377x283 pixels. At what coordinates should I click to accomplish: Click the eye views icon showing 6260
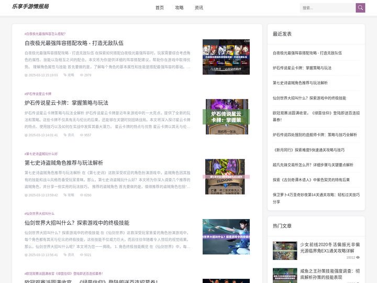[82, 195]
